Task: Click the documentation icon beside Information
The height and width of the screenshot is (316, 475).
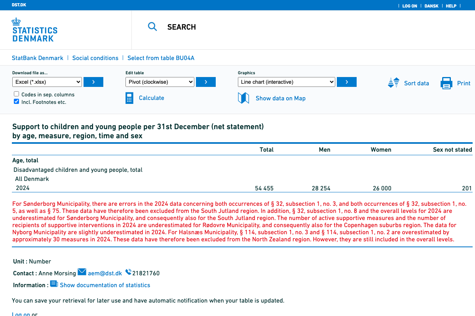Action: point(54,284)
